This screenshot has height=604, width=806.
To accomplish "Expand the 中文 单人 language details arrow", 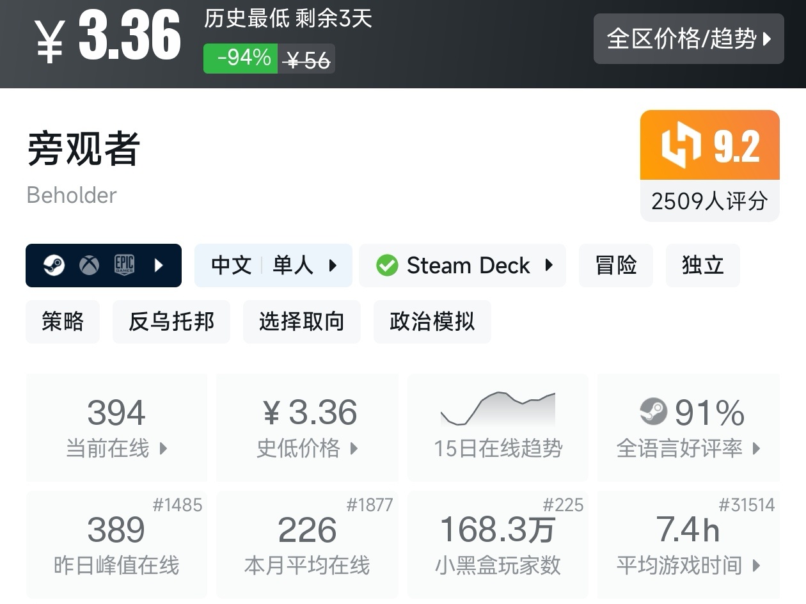I will pyautogui.click(x=333, y=265).
